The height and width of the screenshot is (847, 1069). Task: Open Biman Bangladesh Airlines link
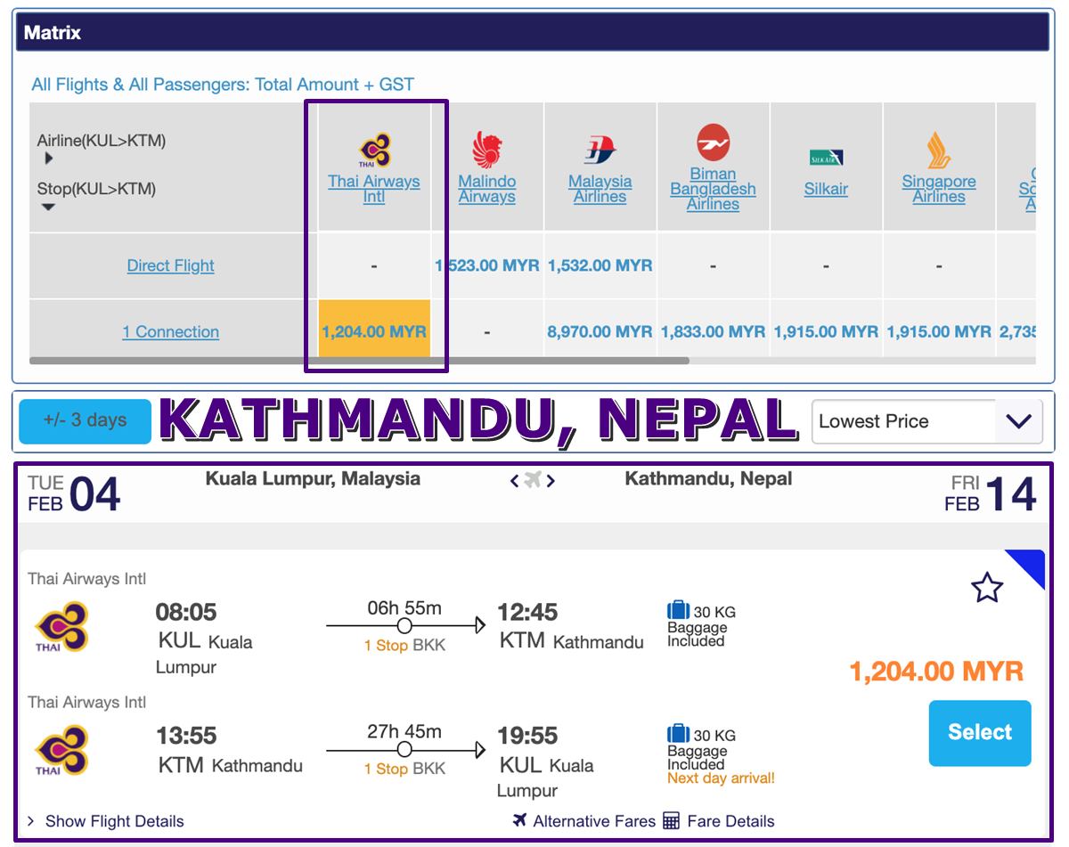coord(714,189)
